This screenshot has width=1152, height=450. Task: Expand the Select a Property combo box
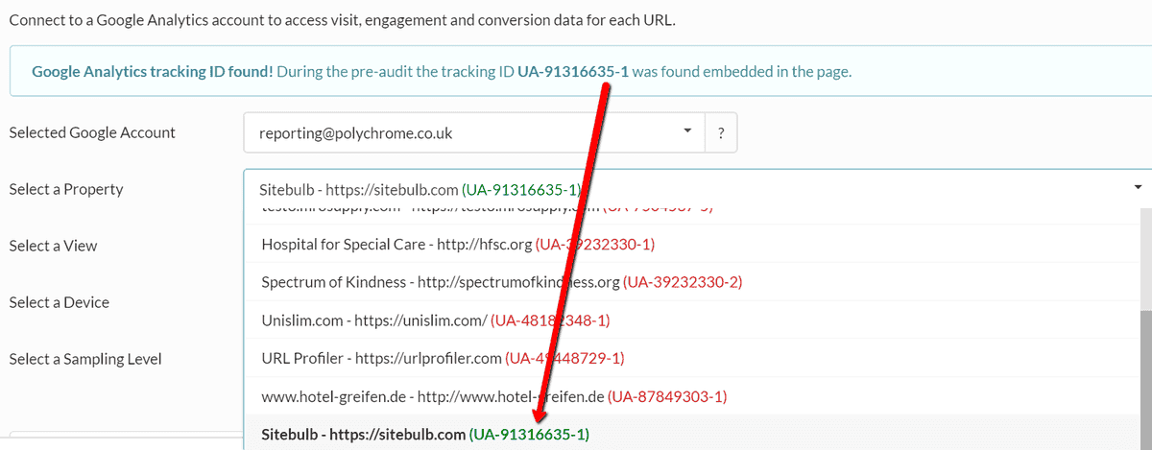coord(697,189)
